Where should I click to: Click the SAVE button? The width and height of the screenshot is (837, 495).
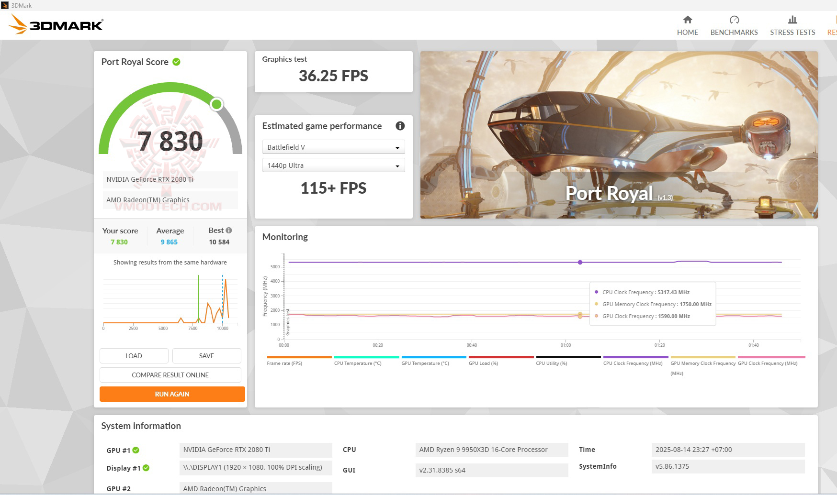[x=206, y=356]
